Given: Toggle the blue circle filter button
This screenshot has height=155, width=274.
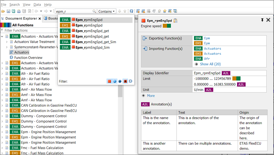Looking at the screenshot, I should click(114, 81).
